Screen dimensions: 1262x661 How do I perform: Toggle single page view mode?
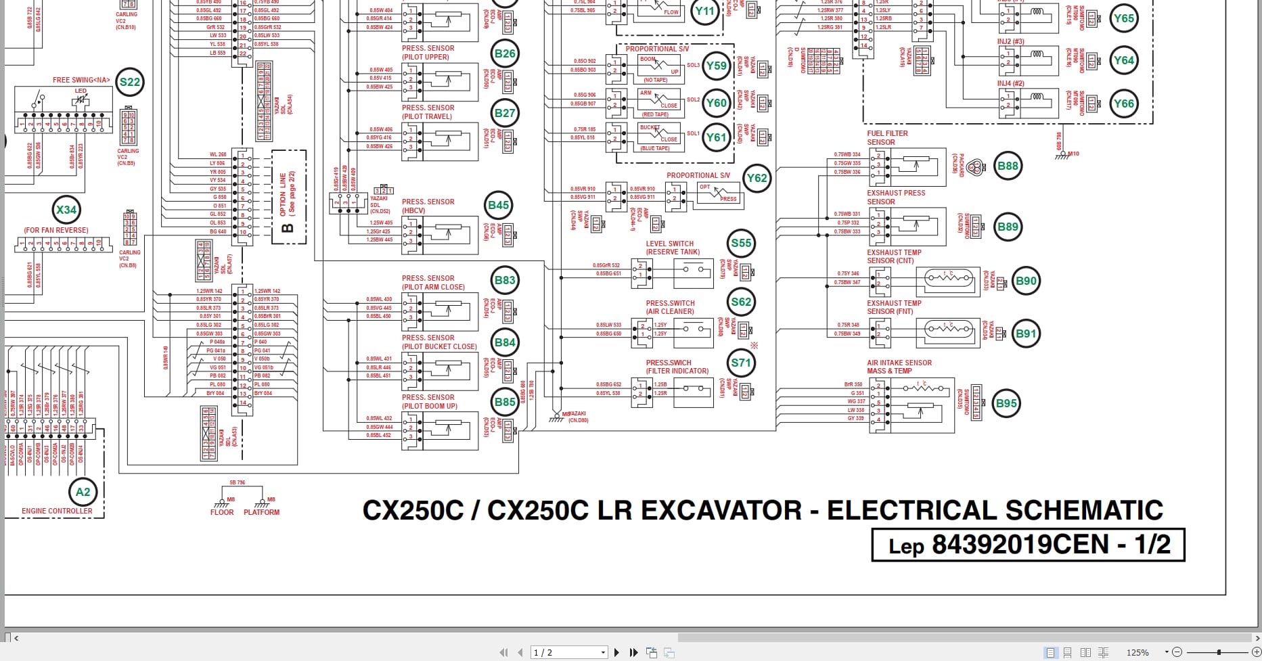point(1050,652)
